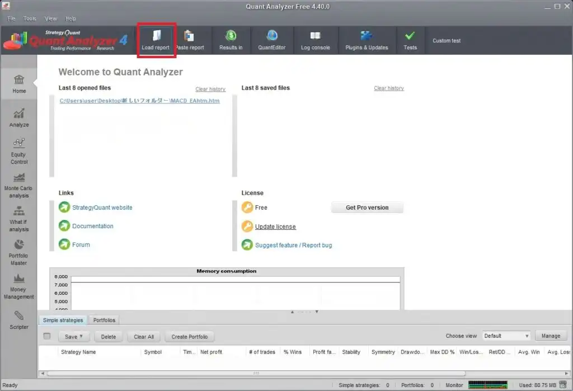Open the Tools menu
Viewport: 573px width, 391px height.
point(30,18)
